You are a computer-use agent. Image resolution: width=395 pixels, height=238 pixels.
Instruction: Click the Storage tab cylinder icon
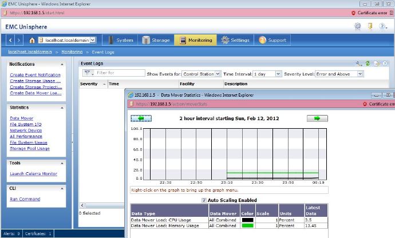point(146,40)
